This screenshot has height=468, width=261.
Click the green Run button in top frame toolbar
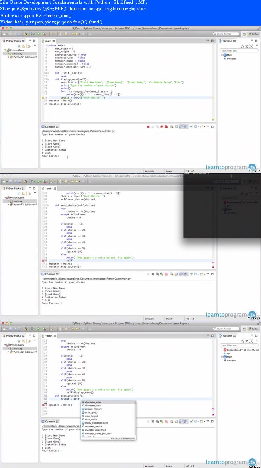(38, 34)
